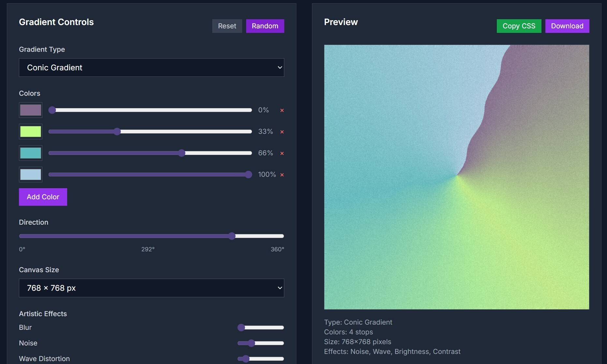Click the Wave Distortion slider
Screen dimensions: 607x364
pos(261,359)
